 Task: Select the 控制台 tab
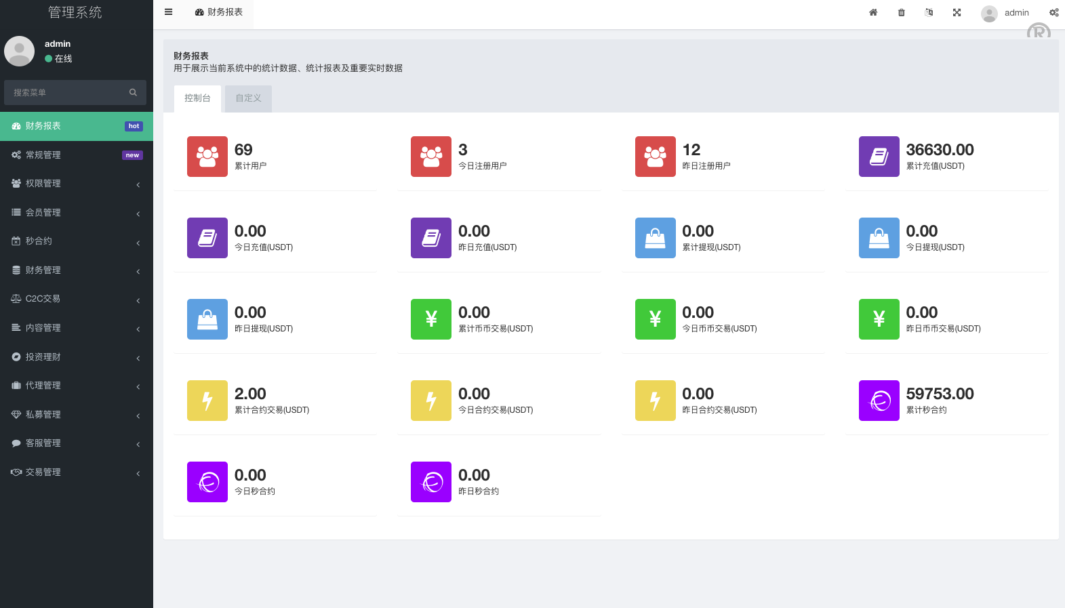pyautogui.click(x=197, y=98)
